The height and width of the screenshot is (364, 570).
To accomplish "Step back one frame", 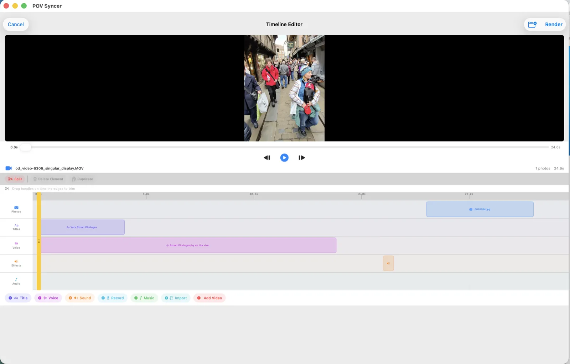I will click(x=267, y=158).
